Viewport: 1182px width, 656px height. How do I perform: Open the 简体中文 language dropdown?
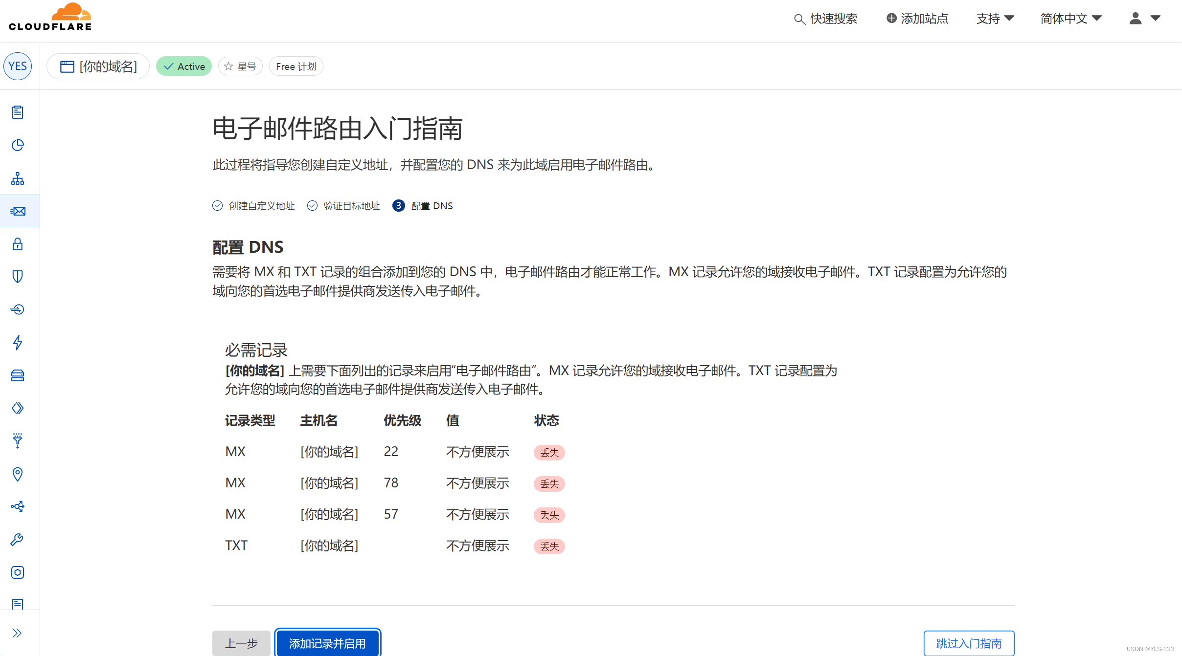(x=1070, y=19)
